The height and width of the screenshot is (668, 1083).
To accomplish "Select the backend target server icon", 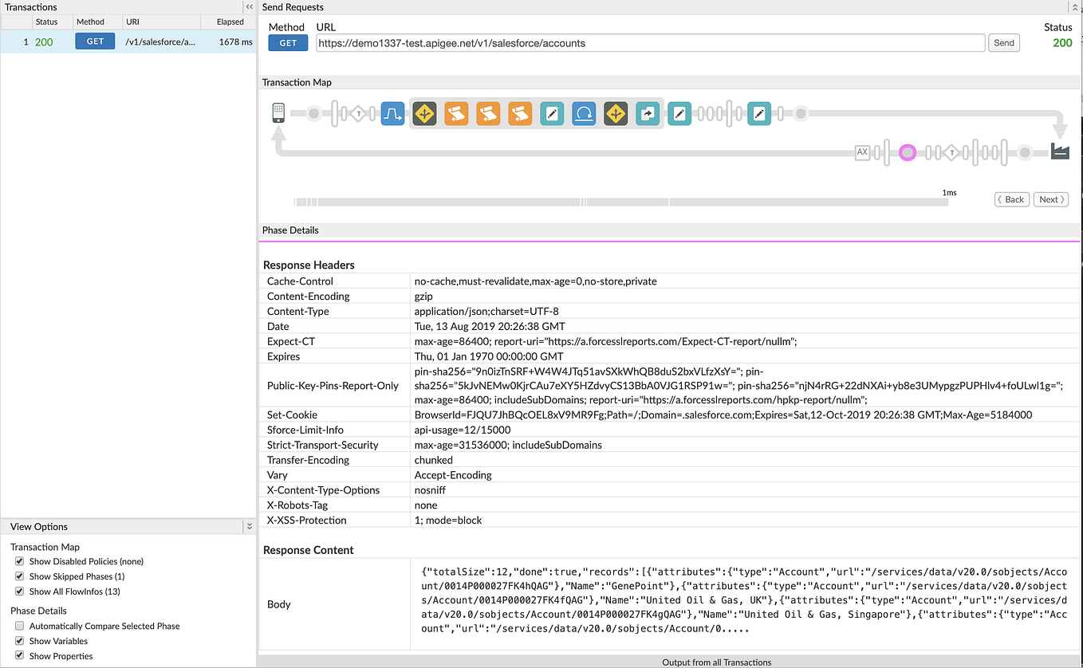I will (1061, 151).
